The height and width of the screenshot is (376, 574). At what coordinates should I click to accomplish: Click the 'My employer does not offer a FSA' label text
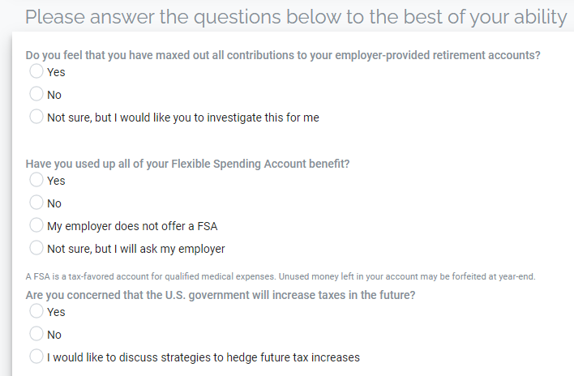point(132,226)
